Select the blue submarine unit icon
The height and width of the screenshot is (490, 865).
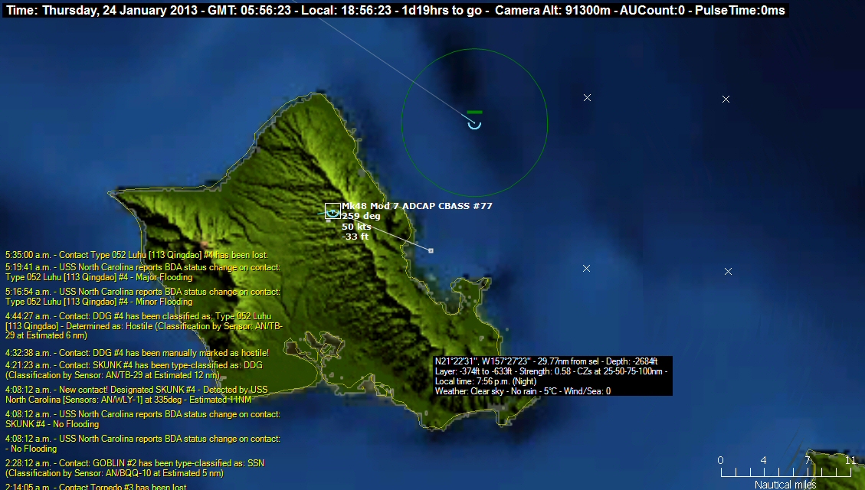[x=474, y=125]
